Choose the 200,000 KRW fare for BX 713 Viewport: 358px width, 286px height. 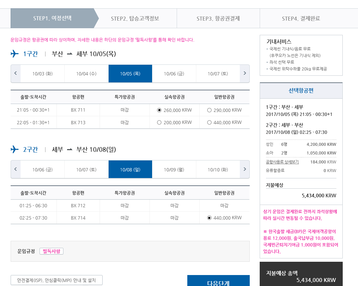[159, 123]
